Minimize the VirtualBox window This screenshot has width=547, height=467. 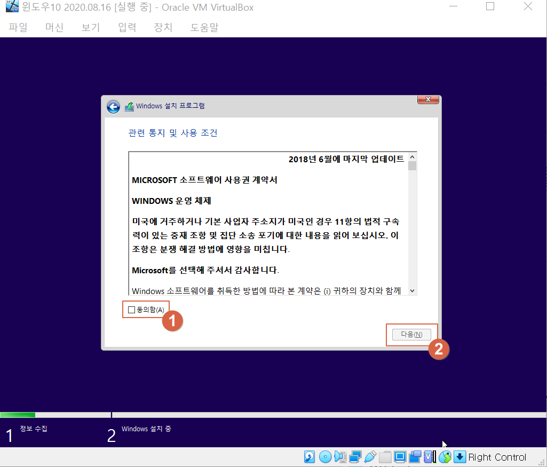[453, 6]
